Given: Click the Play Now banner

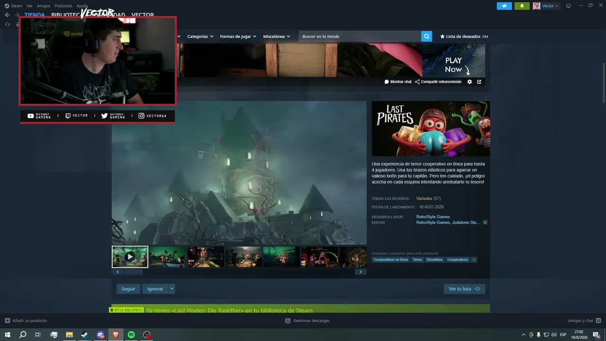Looking at the screenshot, I should pyautogui.click(x=454, y=61).
